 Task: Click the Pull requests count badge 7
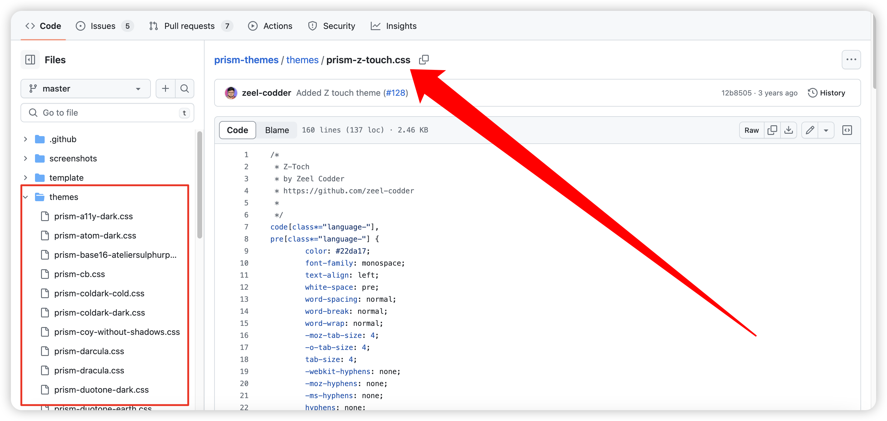point(227,26)
